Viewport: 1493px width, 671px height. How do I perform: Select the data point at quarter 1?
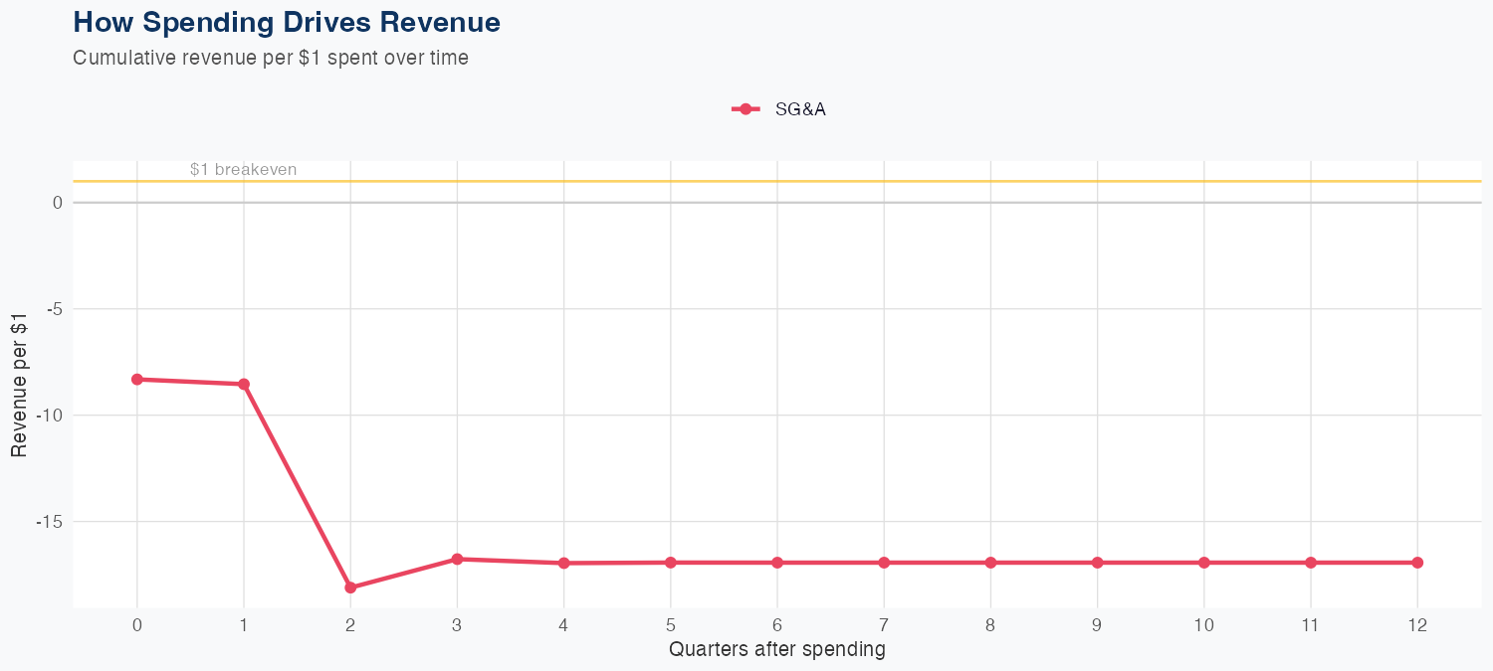244,384
